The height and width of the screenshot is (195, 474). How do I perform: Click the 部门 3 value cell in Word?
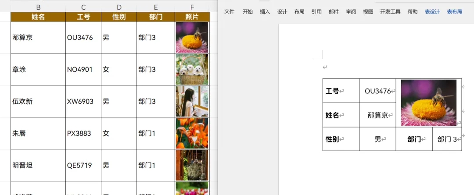(447, 139)
